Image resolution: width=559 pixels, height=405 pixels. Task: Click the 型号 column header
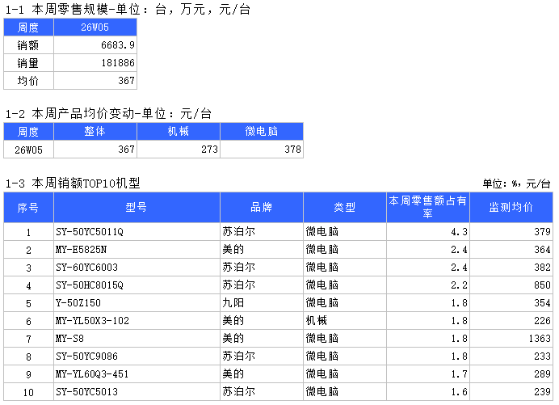137,208
